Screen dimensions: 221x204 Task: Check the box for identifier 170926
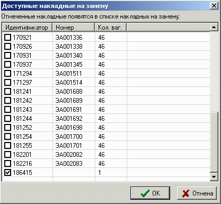(7, 46)
